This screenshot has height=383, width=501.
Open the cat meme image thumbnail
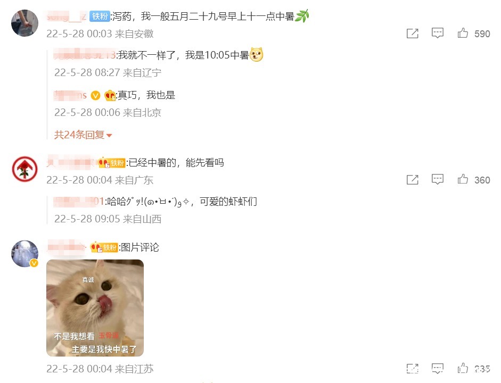(95, 308)
